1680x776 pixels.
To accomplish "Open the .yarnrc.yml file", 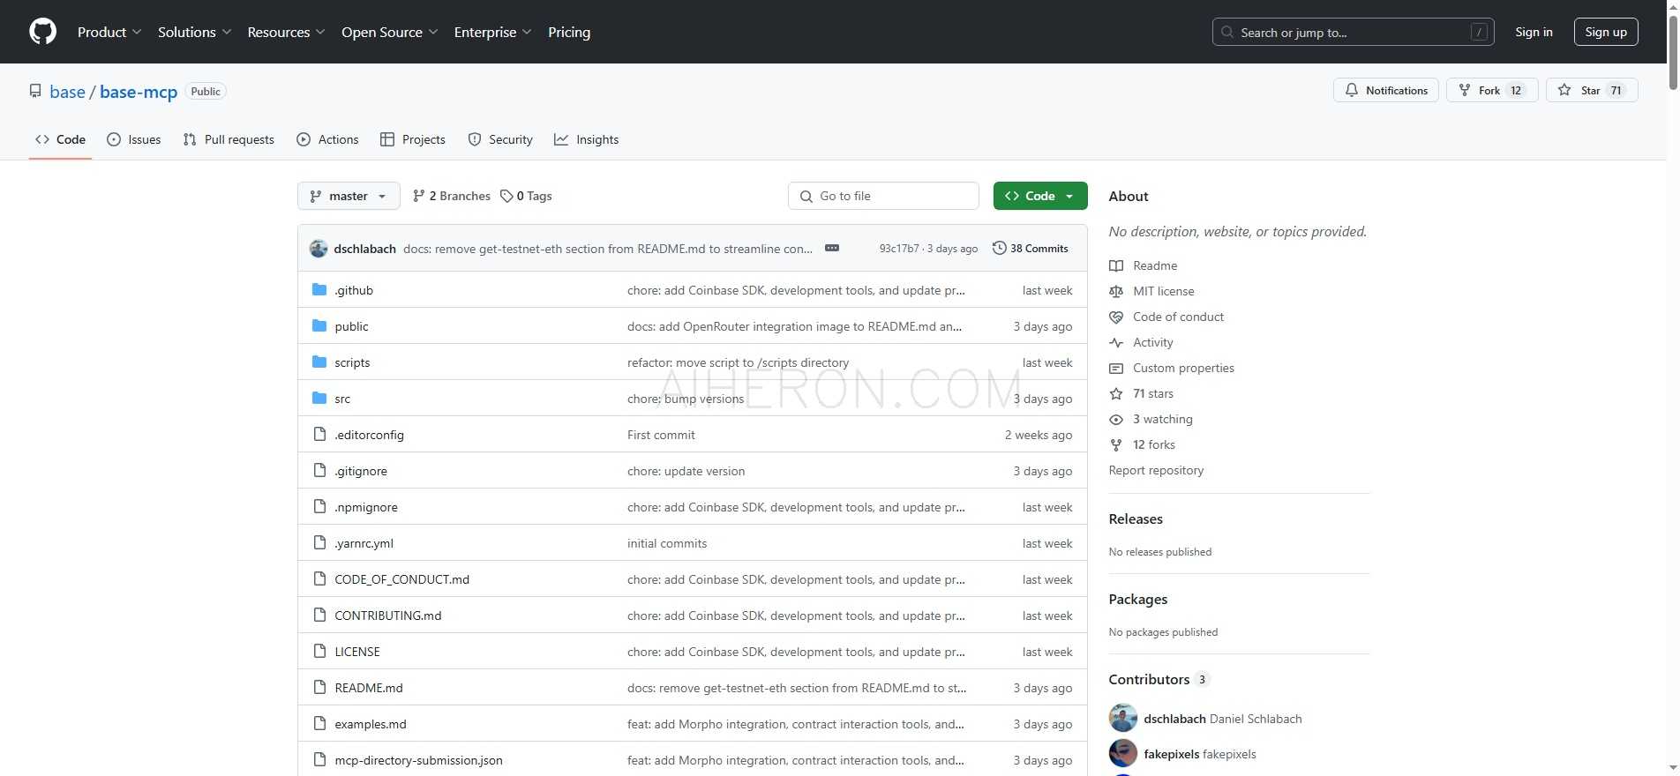I will click(x=364, y=543).
